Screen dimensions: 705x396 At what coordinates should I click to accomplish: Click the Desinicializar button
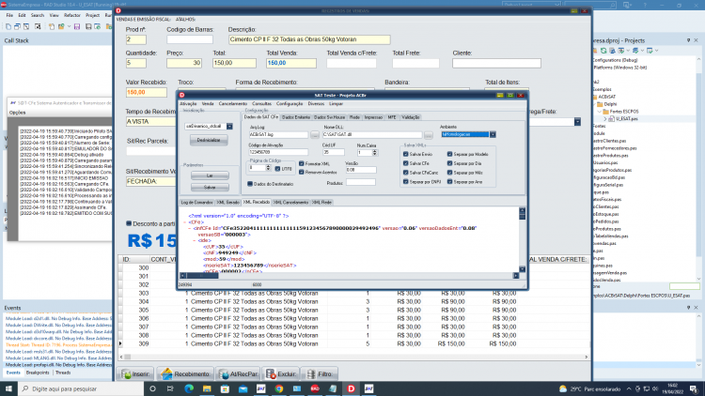coord(209,140)
